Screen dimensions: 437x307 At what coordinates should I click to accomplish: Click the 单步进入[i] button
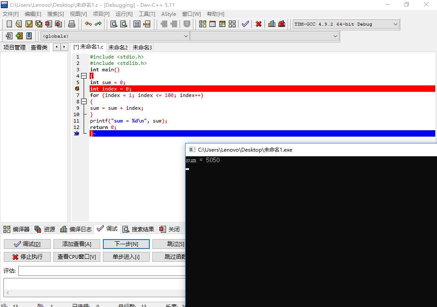coord(126,257)
